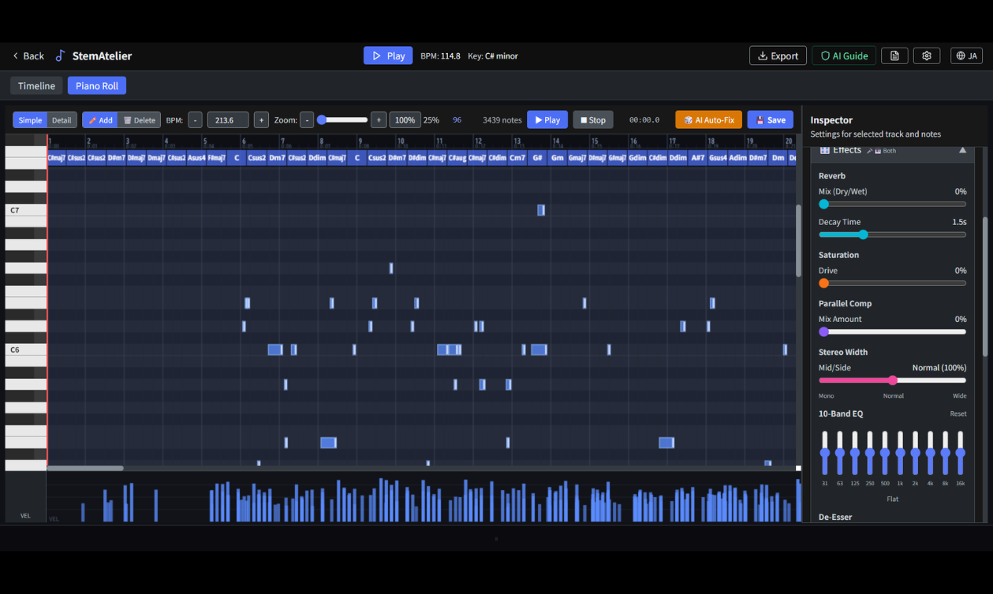Switch to Detail view mode

62,120
